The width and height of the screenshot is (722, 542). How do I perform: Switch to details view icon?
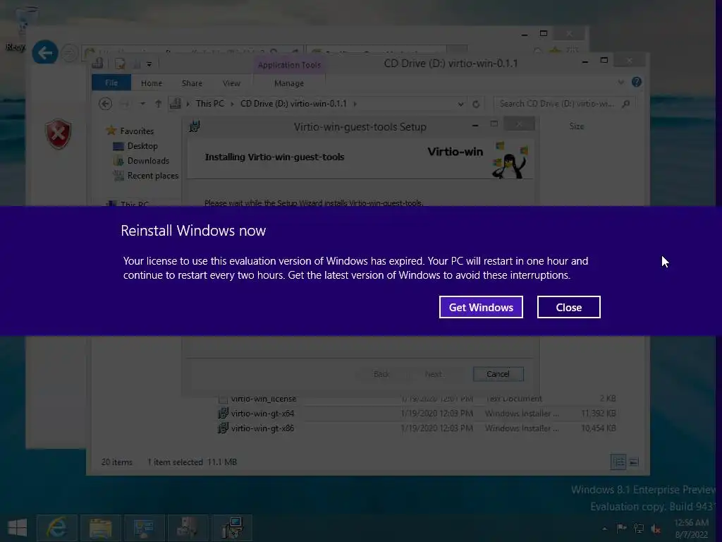pos(618,462)
